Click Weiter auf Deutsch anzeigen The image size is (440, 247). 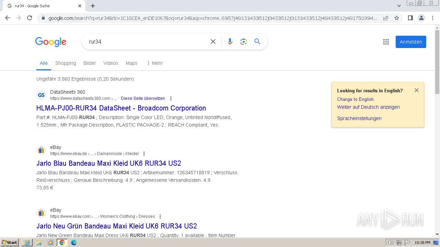[368, 107]
